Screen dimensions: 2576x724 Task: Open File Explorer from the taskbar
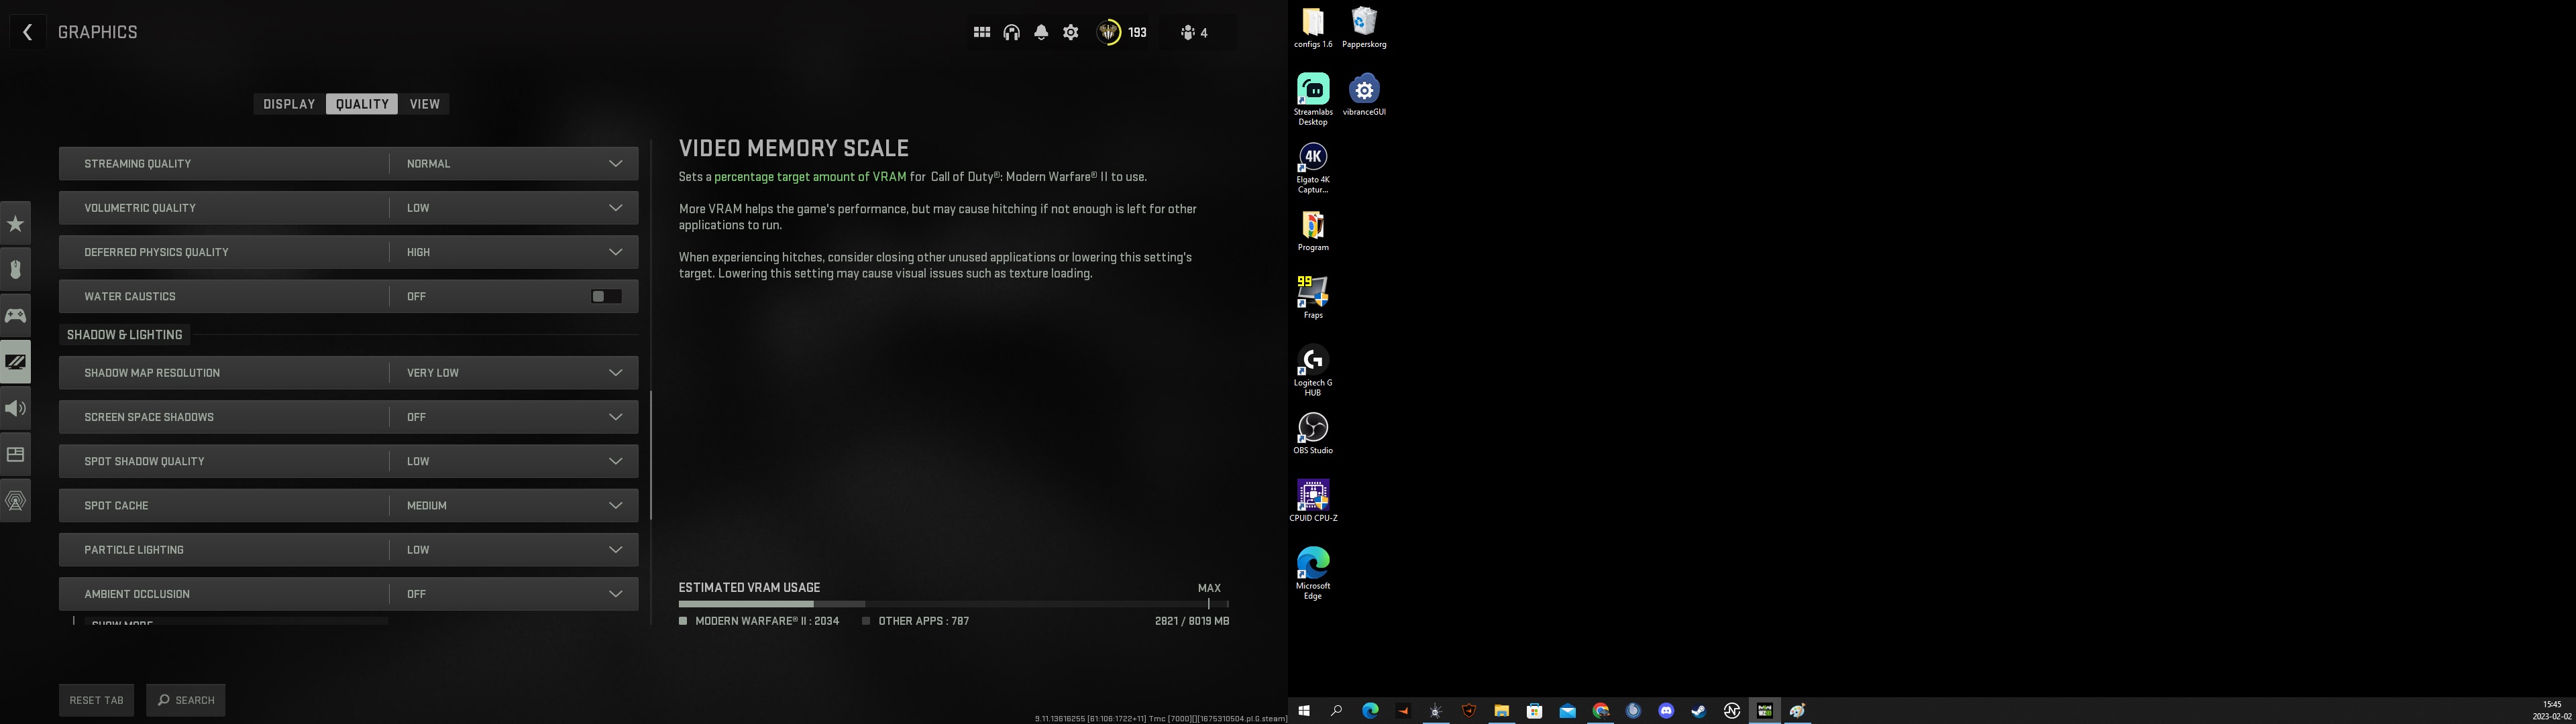pyautogui.click(x=1502, y=711)
